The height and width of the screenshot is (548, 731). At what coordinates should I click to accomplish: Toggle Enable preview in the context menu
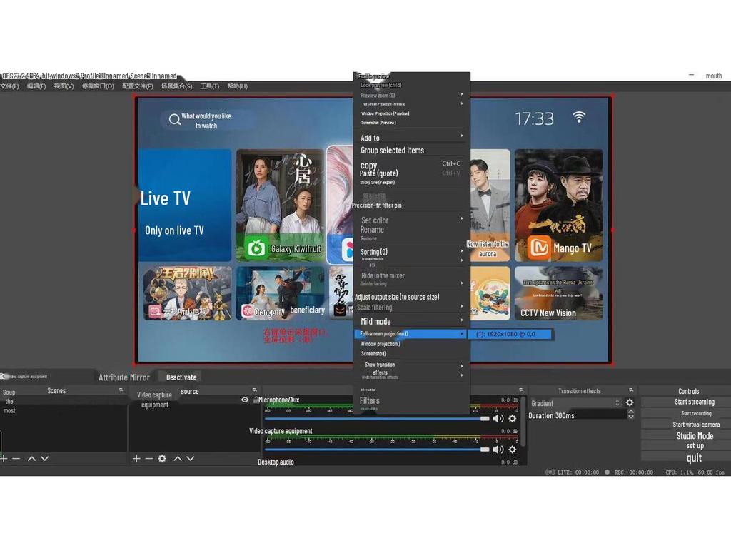click(x=373, y=76)
